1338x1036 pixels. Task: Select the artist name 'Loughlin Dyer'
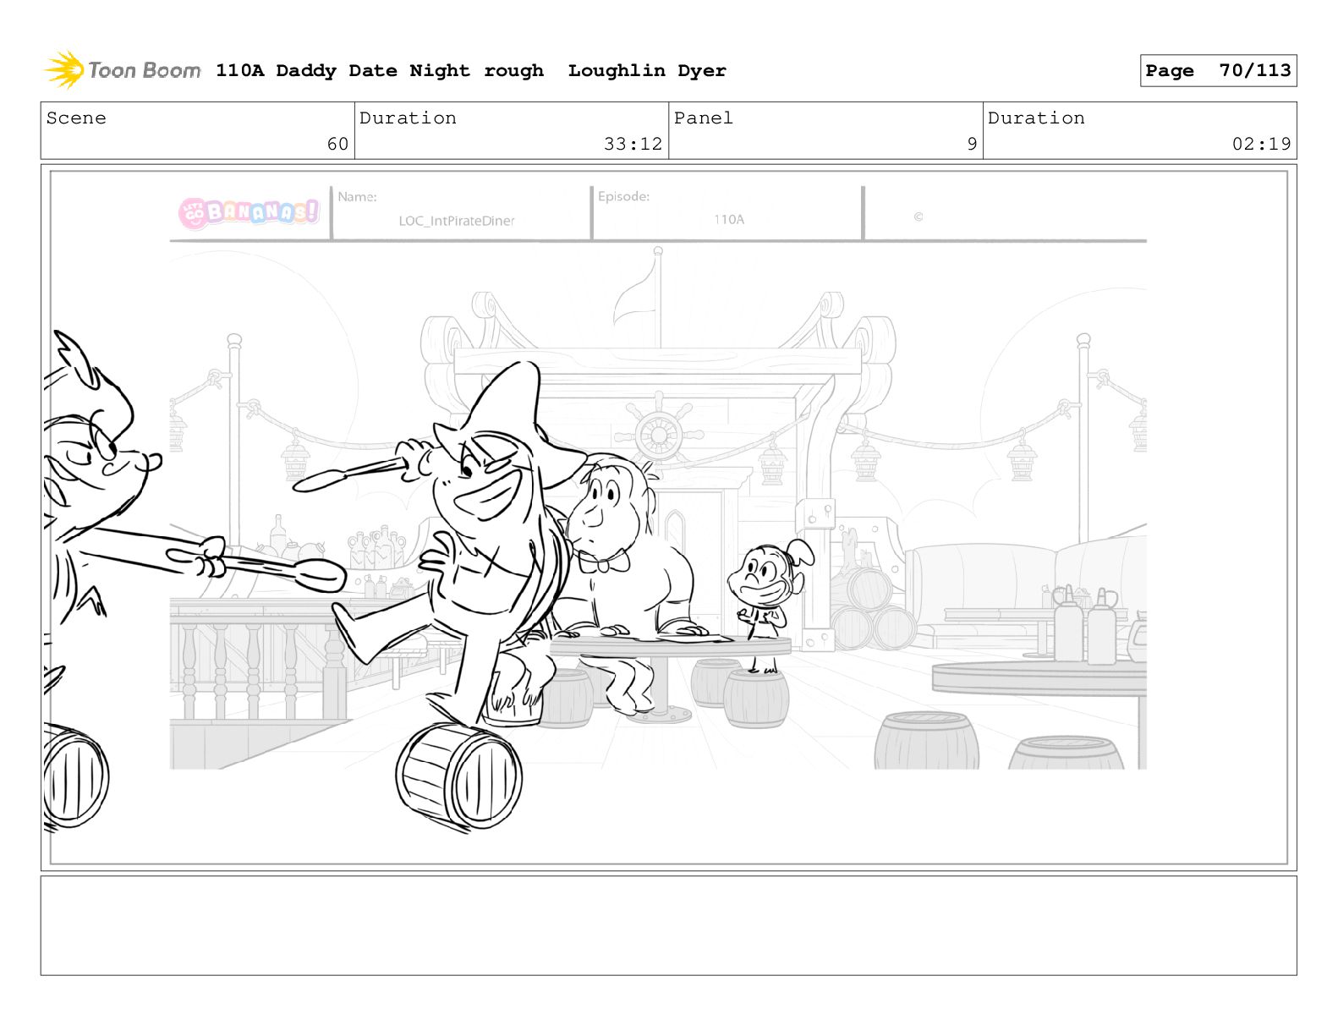pos(647,71)
